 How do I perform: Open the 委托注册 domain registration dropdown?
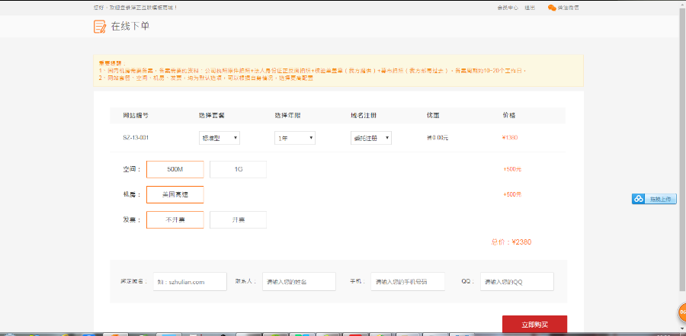pyautogui.click(x=371, y=138)
